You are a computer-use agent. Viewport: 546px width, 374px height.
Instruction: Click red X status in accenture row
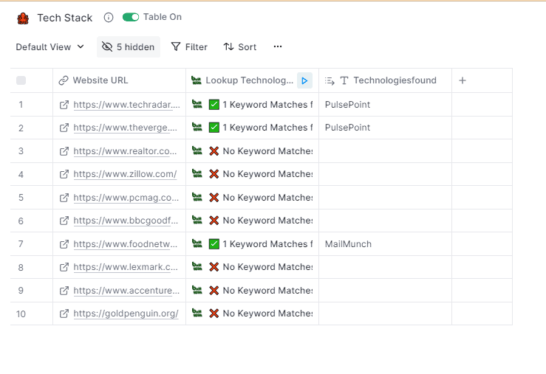point(214,291)
